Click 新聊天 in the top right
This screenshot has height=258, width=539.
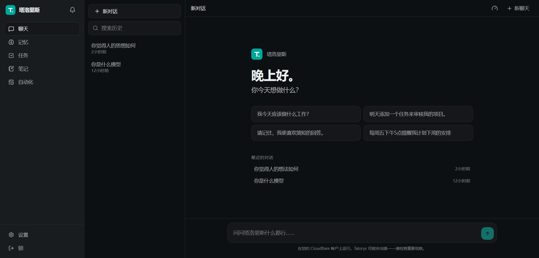click(518, 8)
